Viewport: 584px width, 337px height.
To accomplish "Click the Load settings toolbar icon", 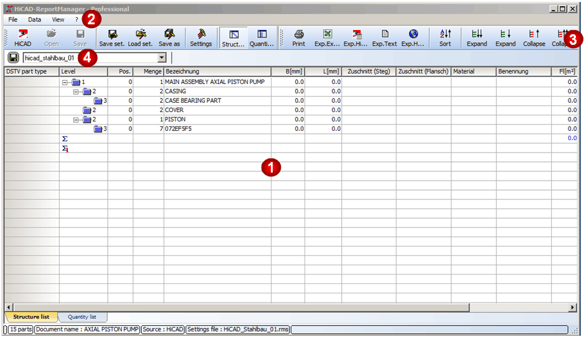I will tap(140, 37).
